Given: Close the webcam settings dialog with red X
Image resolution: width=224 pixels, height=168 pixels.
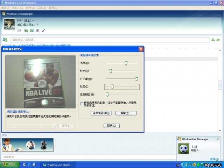Looking at the screenshot, I should tap(141, 49).
